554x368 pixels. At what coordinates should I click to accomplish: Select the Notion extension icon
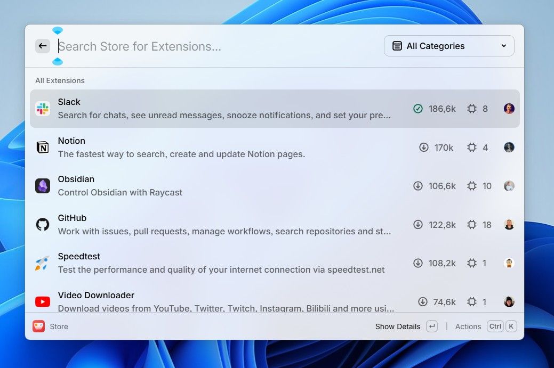click(43, 147)
